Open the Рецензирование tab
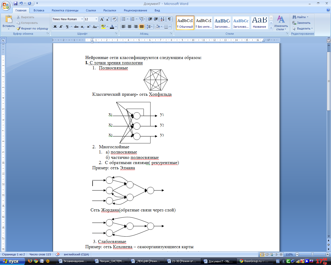The width and height of the screenshot is (331, 265). point(136,10)
